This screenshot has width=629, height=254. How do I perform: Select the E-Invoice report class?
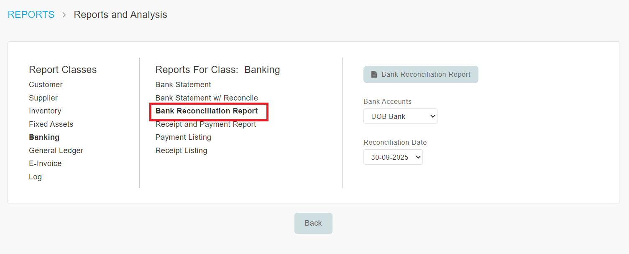[x=45, y=163]
